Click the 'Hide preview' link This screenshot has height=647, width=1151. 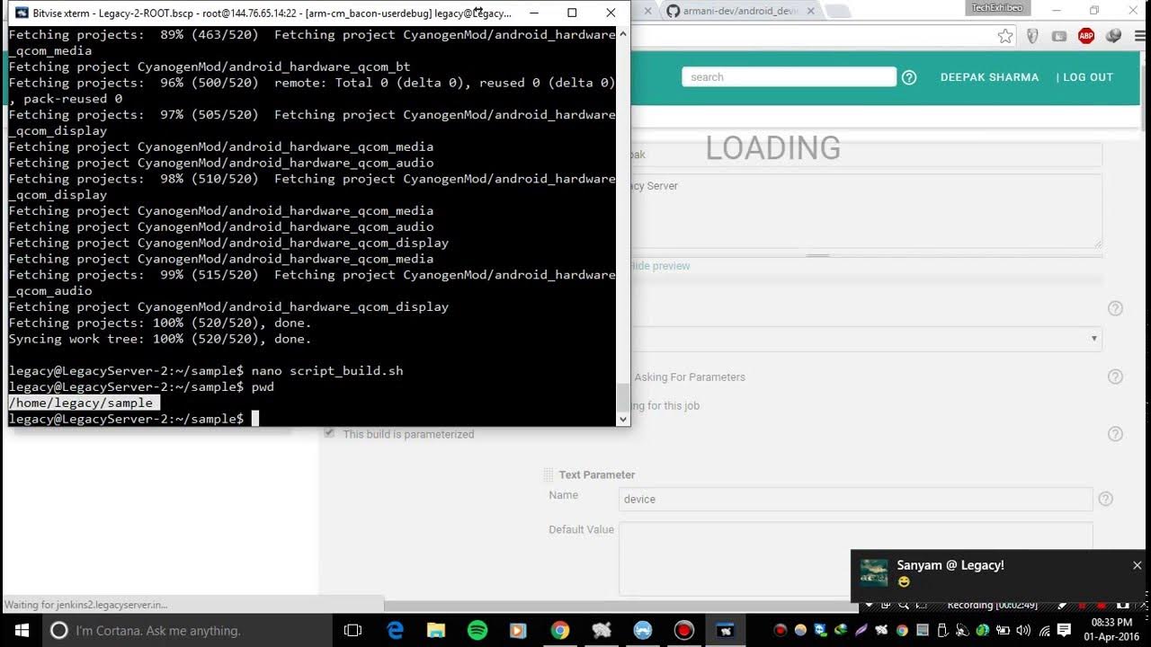(660, 266)
